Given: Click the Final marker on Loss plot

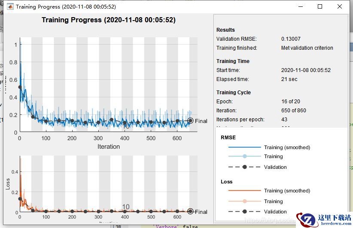Looking at the screenshot, I should (191, 211).
